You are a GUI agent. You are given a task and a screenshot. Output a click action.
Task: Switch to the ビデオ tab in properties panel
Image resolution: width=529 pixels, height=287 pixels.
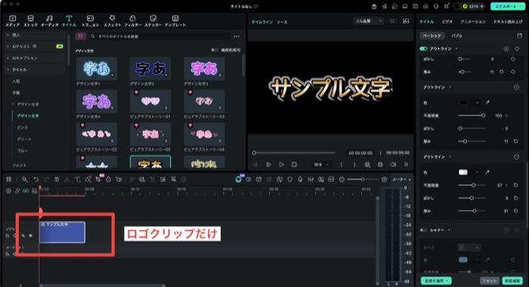tap(447, 22)
